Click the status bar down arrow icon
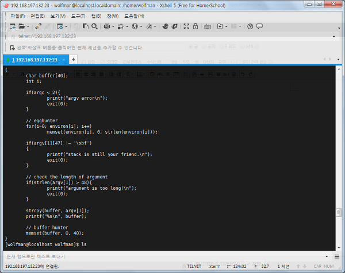The height and width of the screenshot is (273, 345). tap(305, 266)
